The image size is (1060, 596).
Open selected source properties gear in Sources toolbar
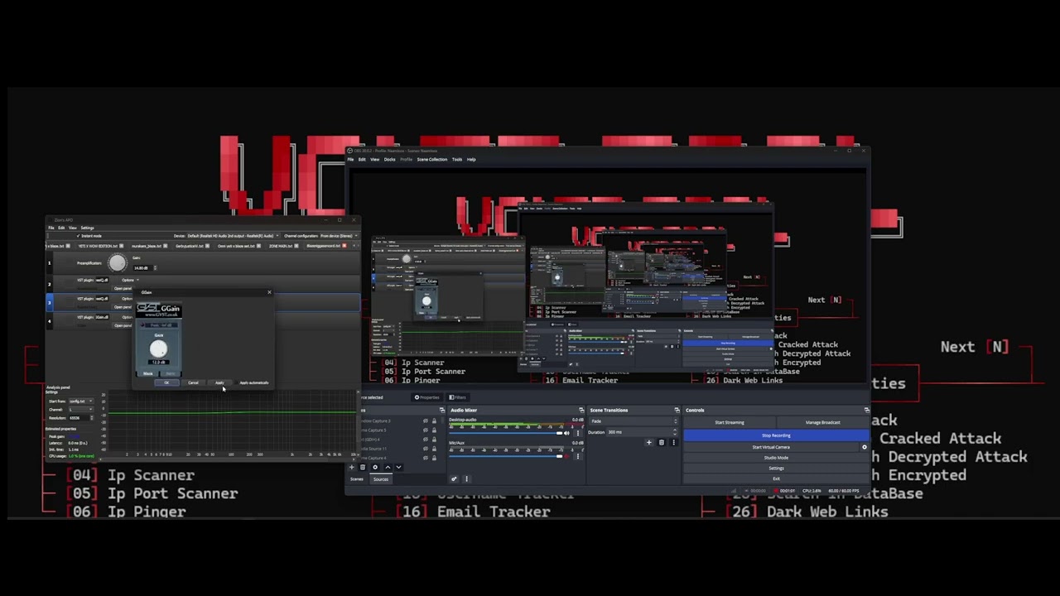[x=374, y=467]
